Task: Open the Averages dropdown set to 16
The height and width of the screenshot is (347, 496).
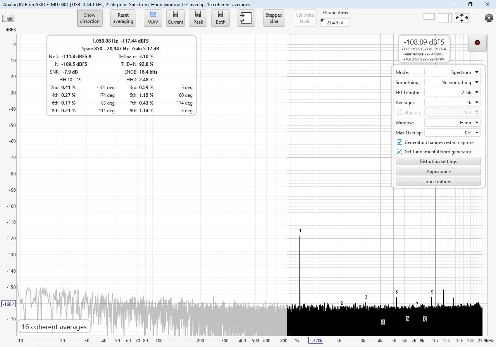Action: pyautogui.click(x=453, y=103)
